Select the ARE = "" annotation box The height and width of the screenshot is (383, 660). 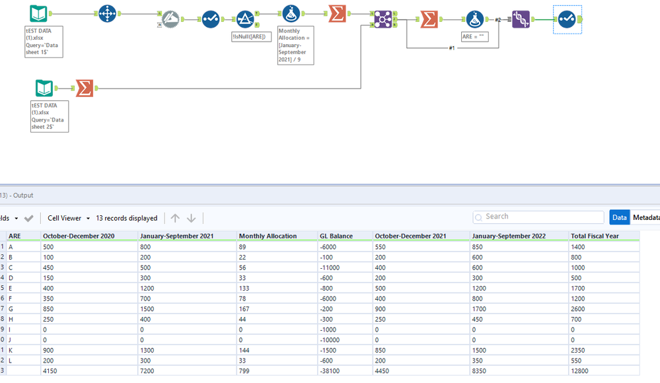coord(475,36)
